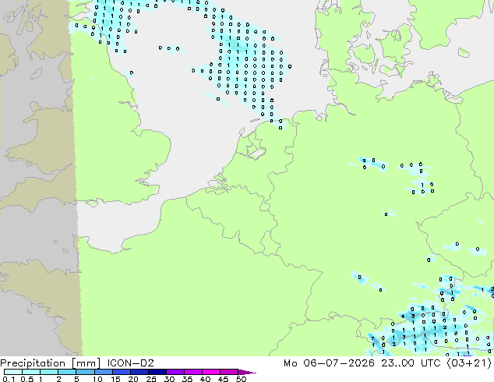The height and width of the screenshot is (382, 494).
Task: Click the "23.00 UTC" time text
Action: [x=411, y=363]
